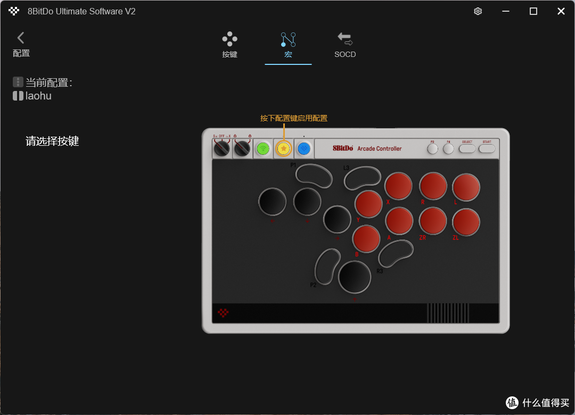The image size is (575, 415).
Task: Choose the red B button
Action: 366,239
